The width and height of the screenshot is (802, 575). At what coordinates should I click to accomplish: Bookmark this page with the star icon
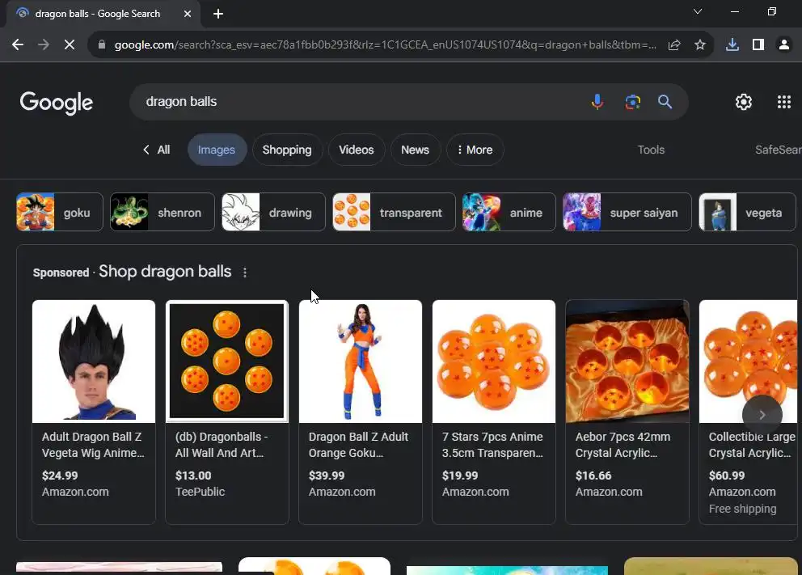[699, 45]
